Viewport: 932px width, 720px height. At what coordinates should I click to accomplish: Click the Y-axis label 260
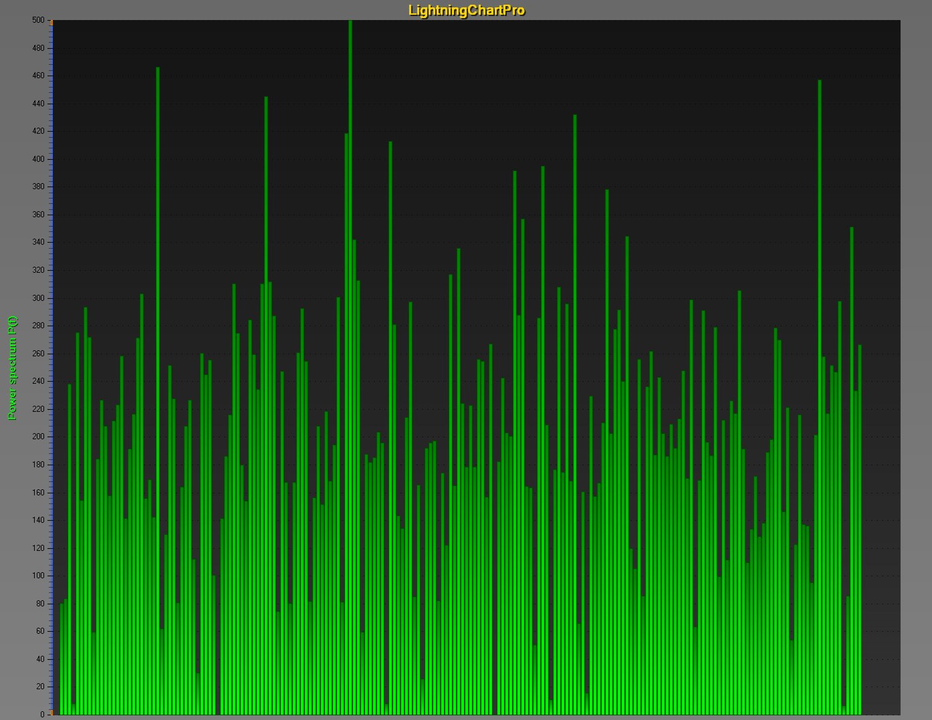pos(38,354)
